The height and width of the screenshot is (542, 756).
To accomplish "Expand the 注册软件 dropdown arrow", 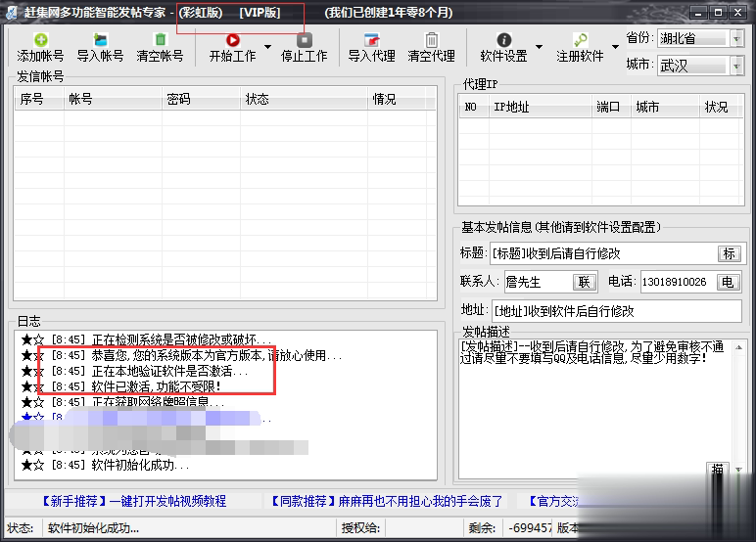I will point(615,47).
